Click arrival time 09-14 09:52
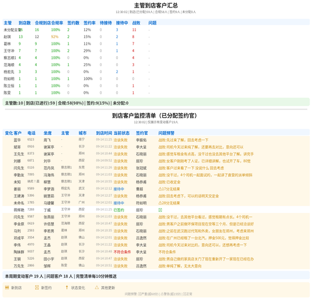 104,161
